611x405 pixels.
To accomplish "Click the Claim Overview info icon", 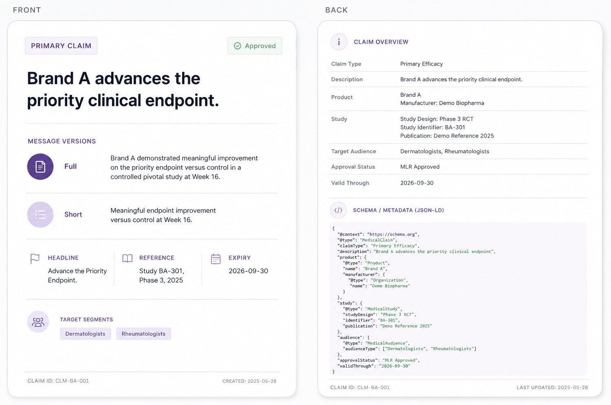I will 339,42.
